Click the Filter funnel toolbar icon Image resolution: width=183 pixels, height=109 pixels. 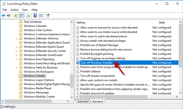48,16
